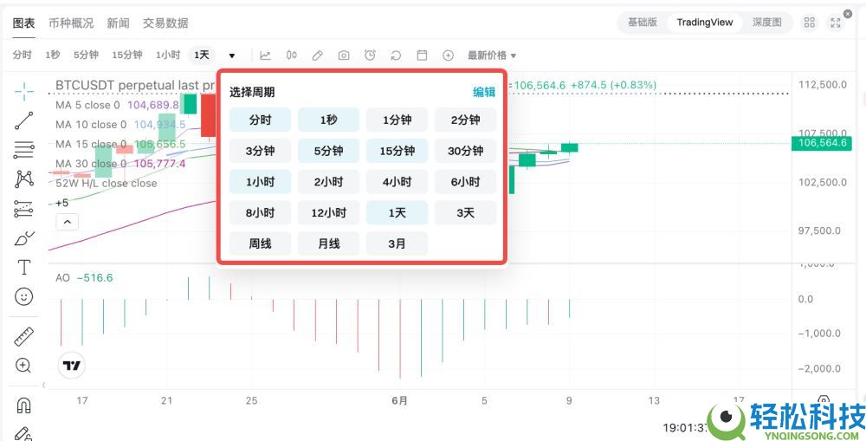Choose the 2分钟 period
Screen dimensions: 866x441
[x=466, y=120]
